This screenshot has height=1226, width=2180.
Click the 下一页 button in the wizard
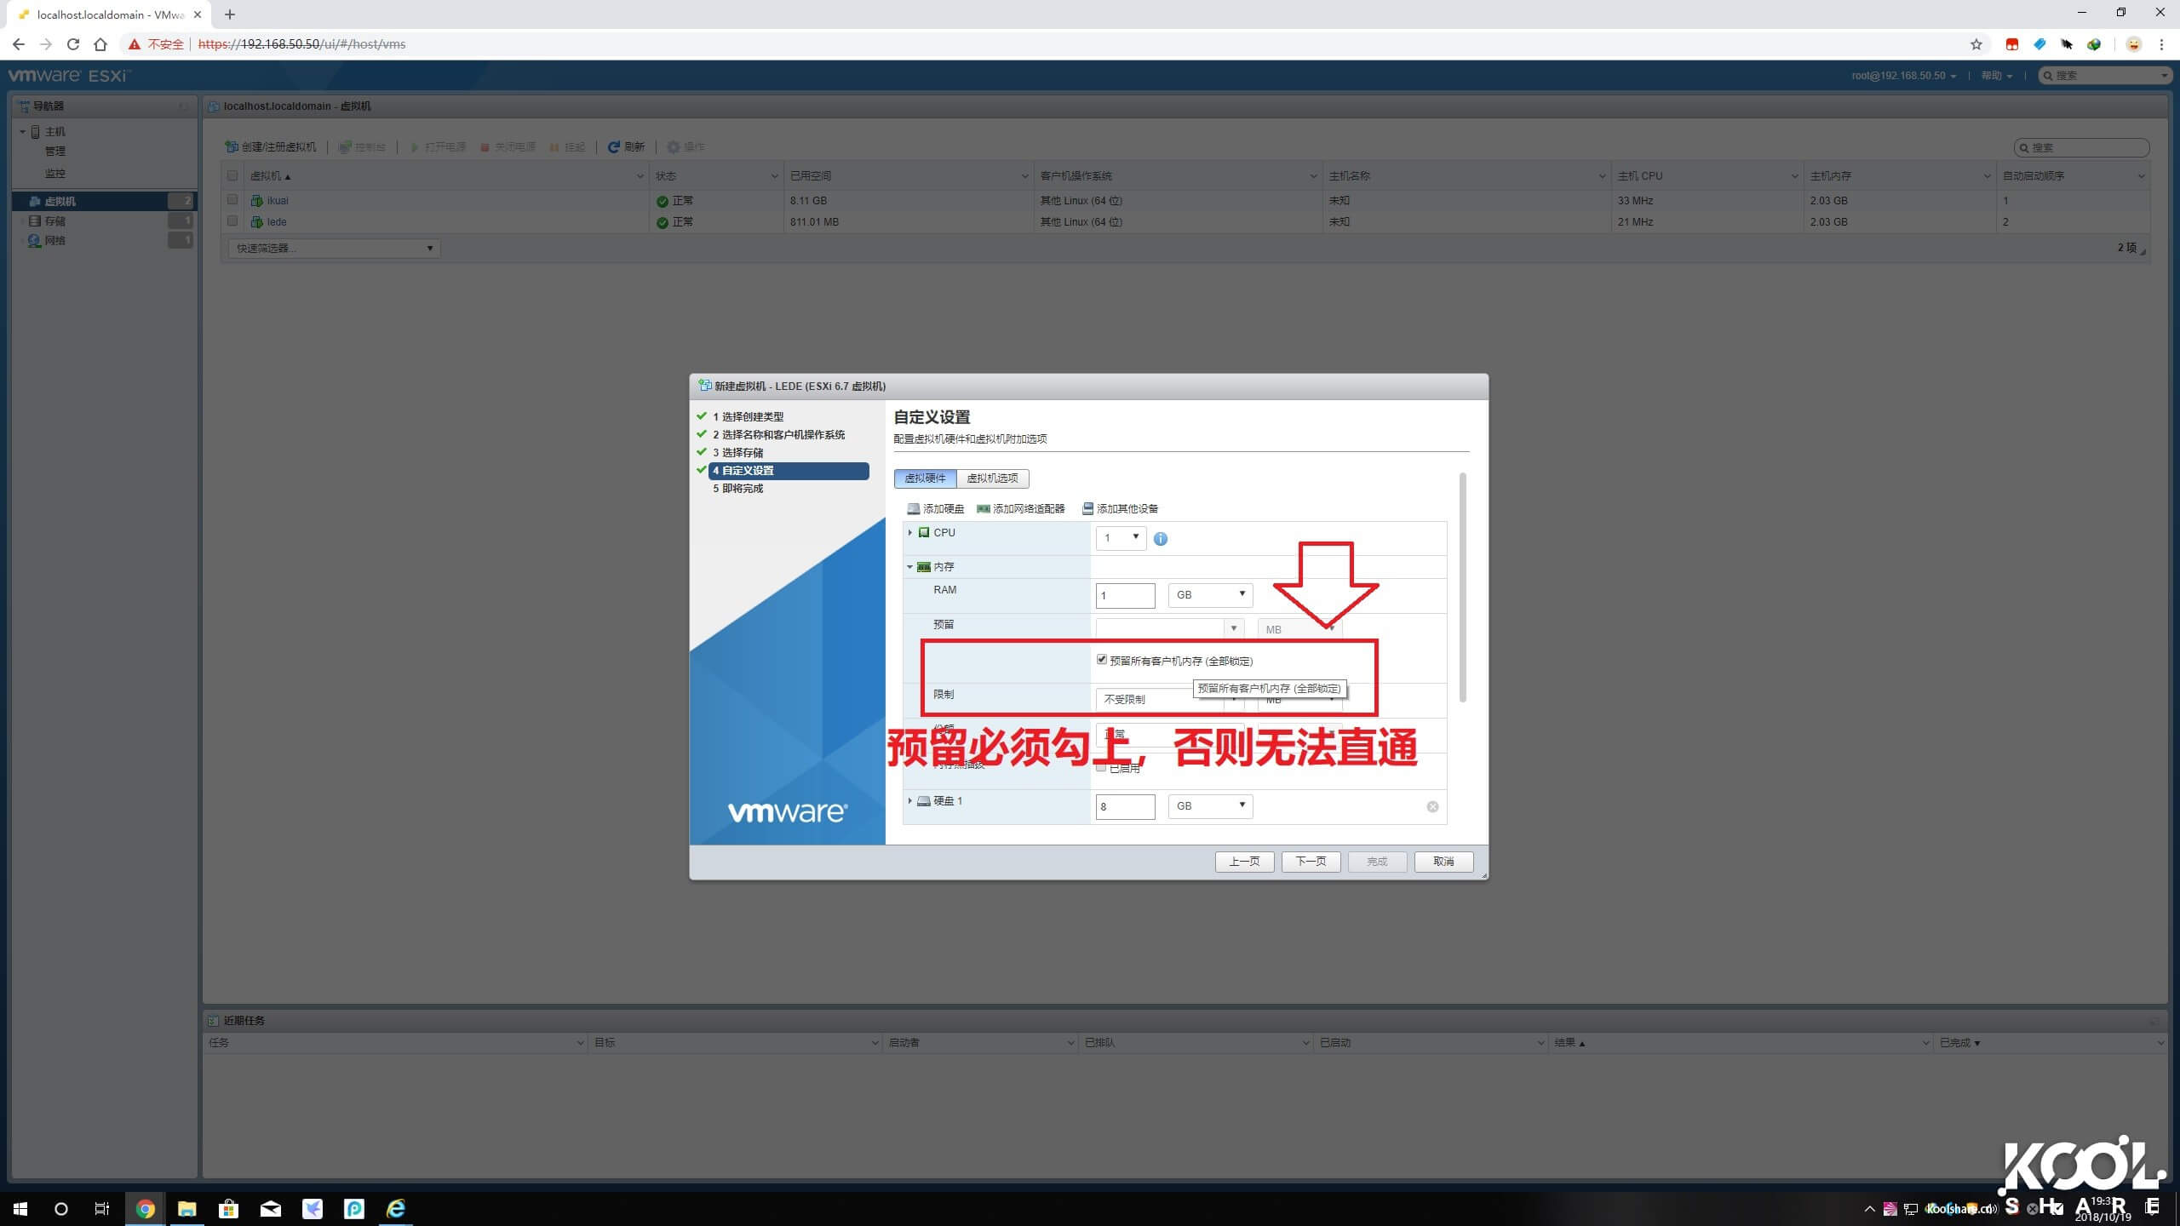[1310, 861]
